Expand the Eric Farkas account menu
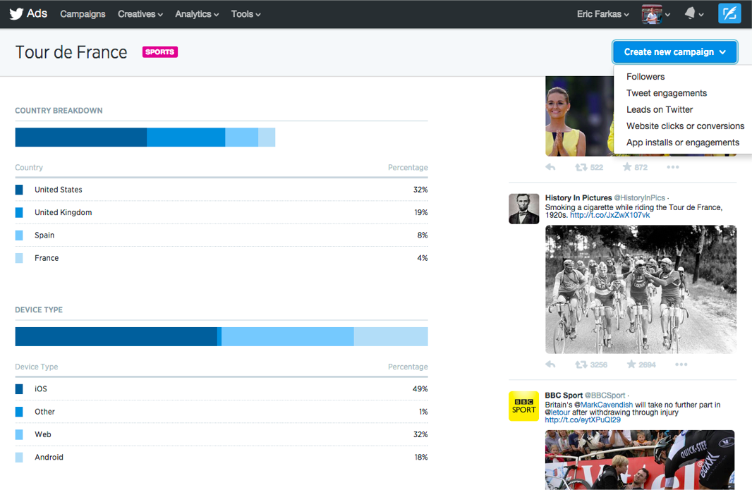The height and width of the screenshot is (490, 752). [602, 14]
